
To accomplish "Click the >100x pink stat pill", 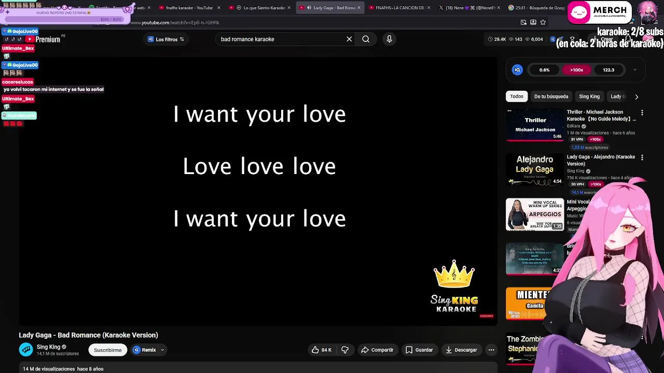I will (576, 70).
